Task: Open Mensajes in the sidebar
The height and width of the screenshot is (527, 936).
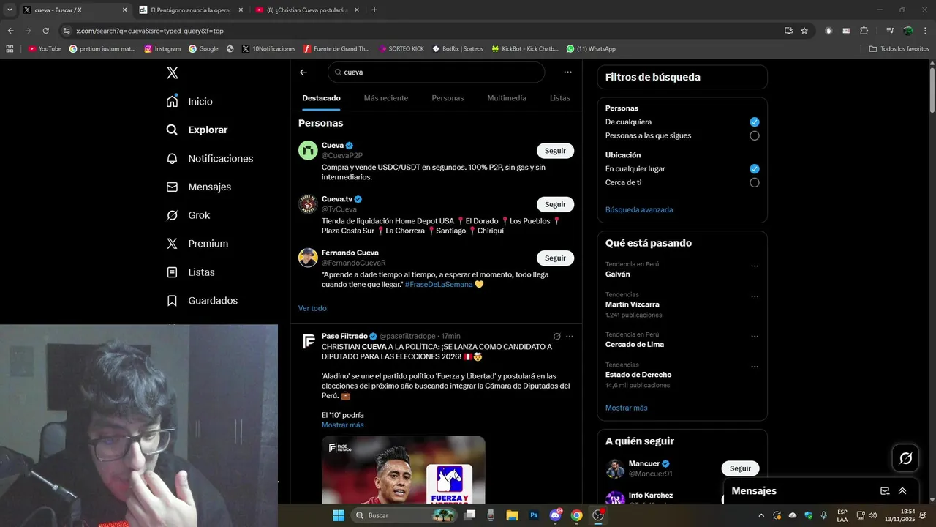Action: pyautogui.click(x=198, y=187)
